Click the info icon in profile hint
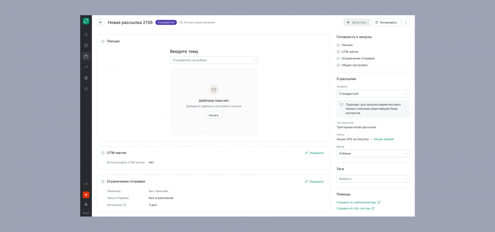The image size is (495, 232). (342, 104)
